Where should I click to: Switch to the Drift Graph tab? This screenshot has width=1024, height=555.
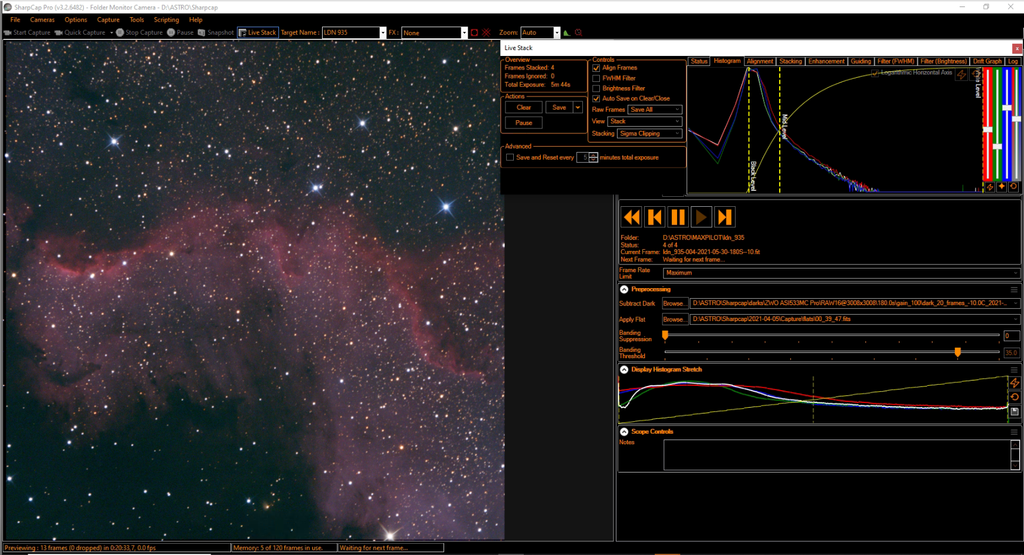click(x=987, y=61)
